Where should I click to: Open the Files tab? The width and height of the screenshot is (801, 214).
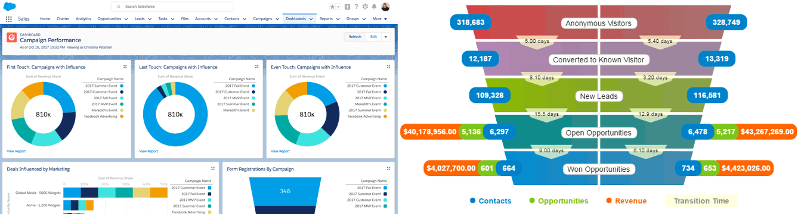[x=185, y=19]
